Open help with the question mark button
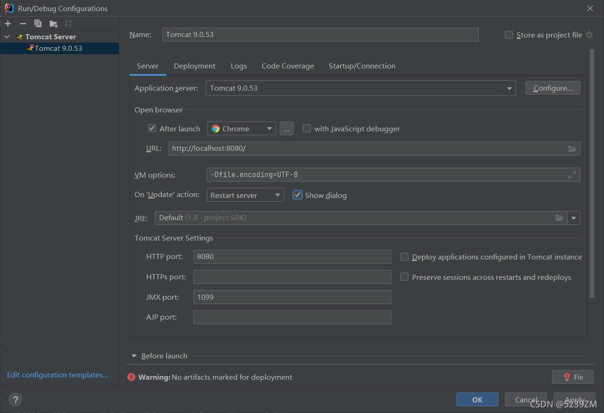 15,400
